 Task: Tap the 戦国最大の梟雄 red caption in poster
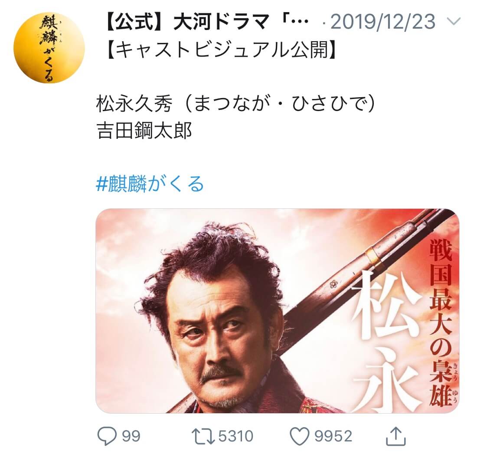(x=441, y=323)
